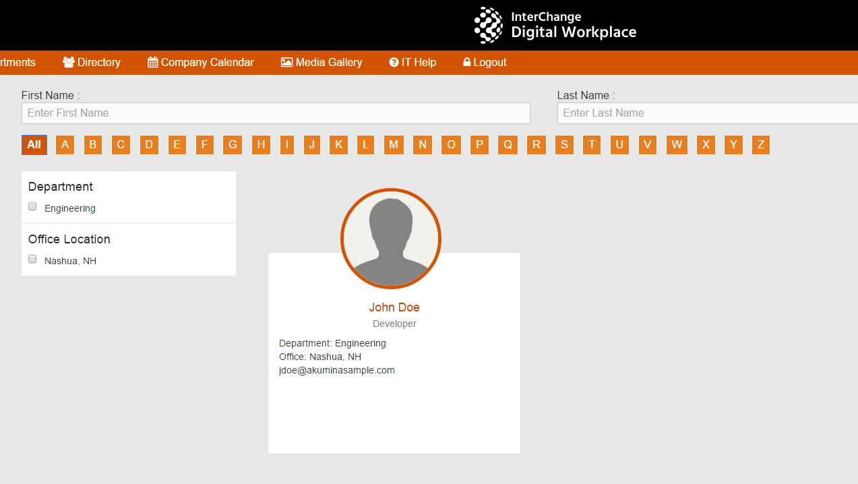This screenshot has height=484, width=858.
Task: Click the Logout lock icon
Action: (466, 62)
